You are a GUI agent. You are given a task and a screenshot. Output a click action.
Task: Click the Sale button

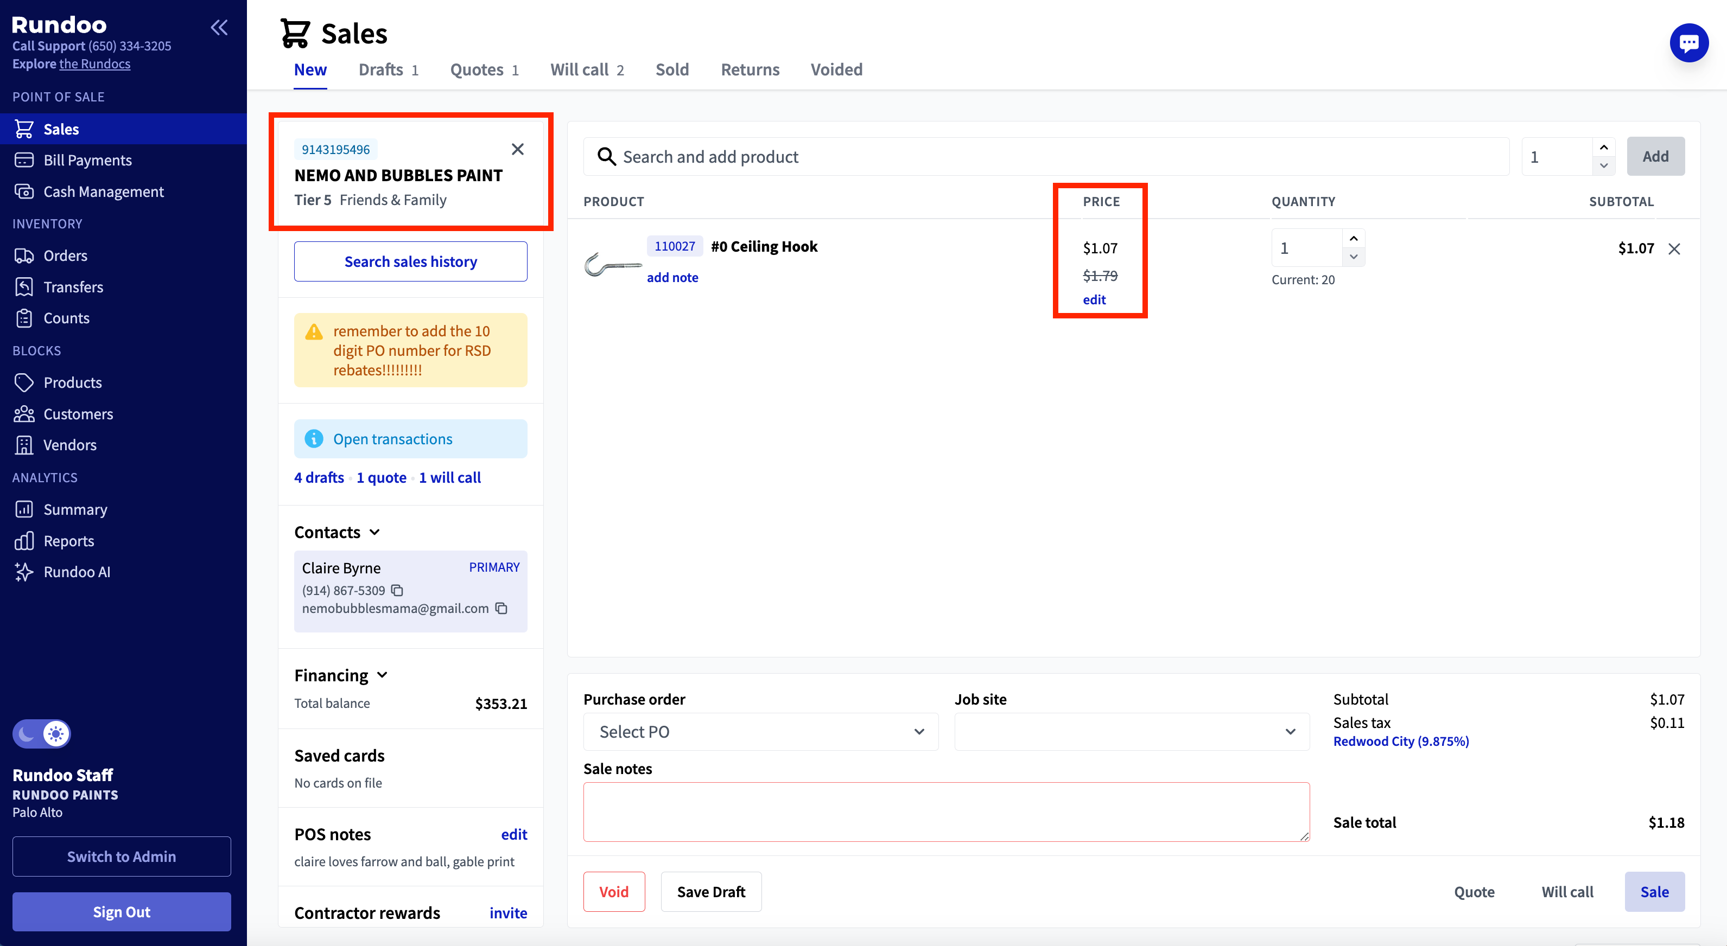coord(1655,892)
